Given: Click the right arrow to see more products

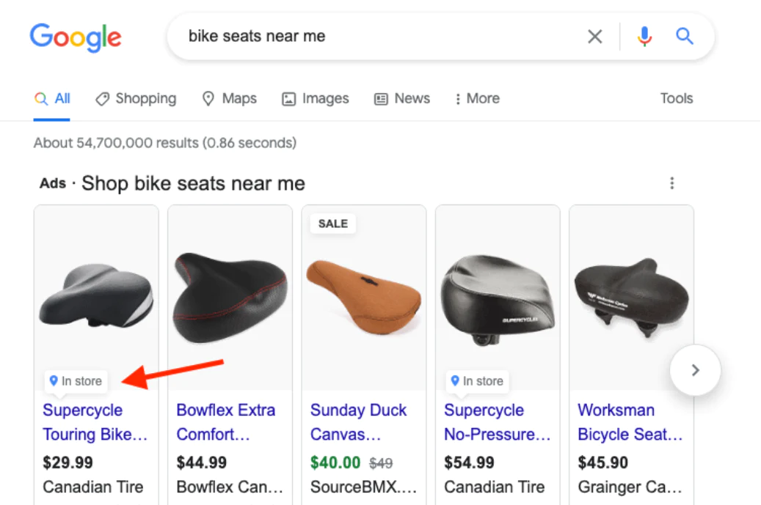Looking at the screenshot, I should [x=695, y=370].
